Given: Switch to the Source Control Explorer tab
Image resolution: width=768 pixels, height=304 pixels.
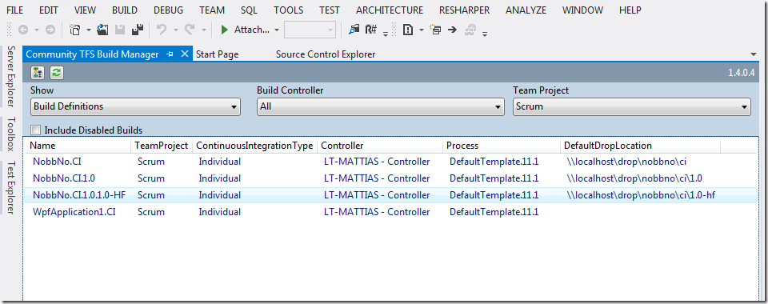Looking at the screenshot, I should click(x=326, y=54).
